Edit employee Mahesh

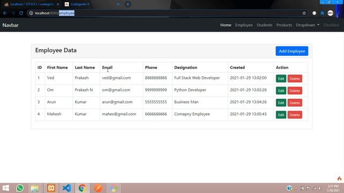(281, 115)
